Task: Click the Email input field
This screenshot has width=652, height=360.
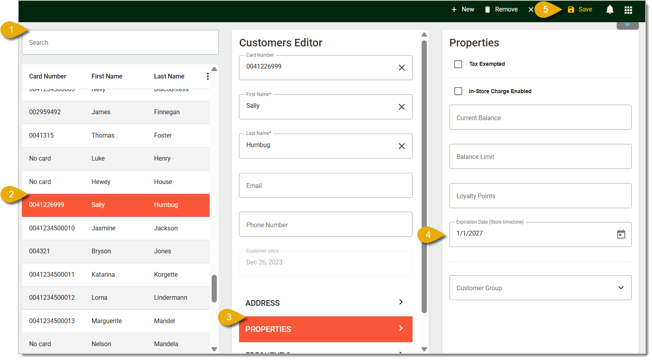Action: [326, 185]
